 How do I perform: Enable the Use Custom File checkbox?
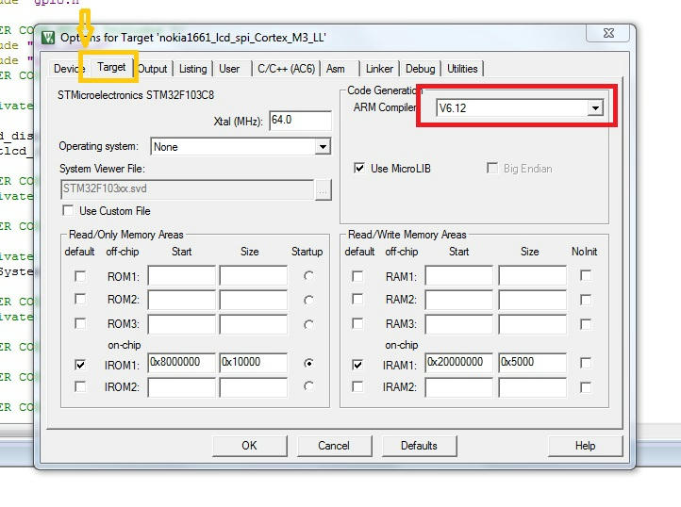point(68,211)
